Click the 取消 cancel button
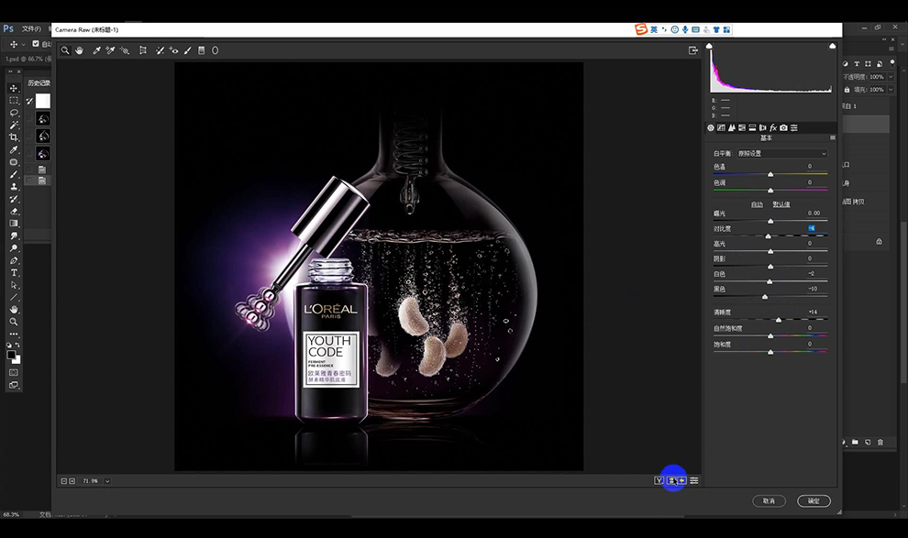Viewport: 908px width, 538px height. (769, 501)
